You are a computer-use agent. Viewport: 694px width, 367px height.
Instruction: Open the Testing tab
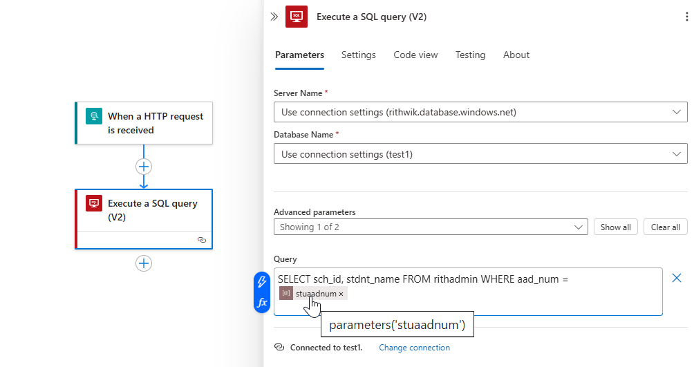471,55
